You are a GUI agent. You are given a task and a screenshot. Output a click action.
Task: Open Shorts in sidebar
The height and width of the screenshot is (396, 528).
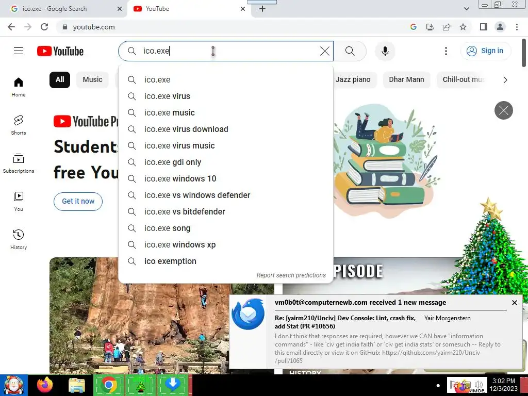click(19, 125)
